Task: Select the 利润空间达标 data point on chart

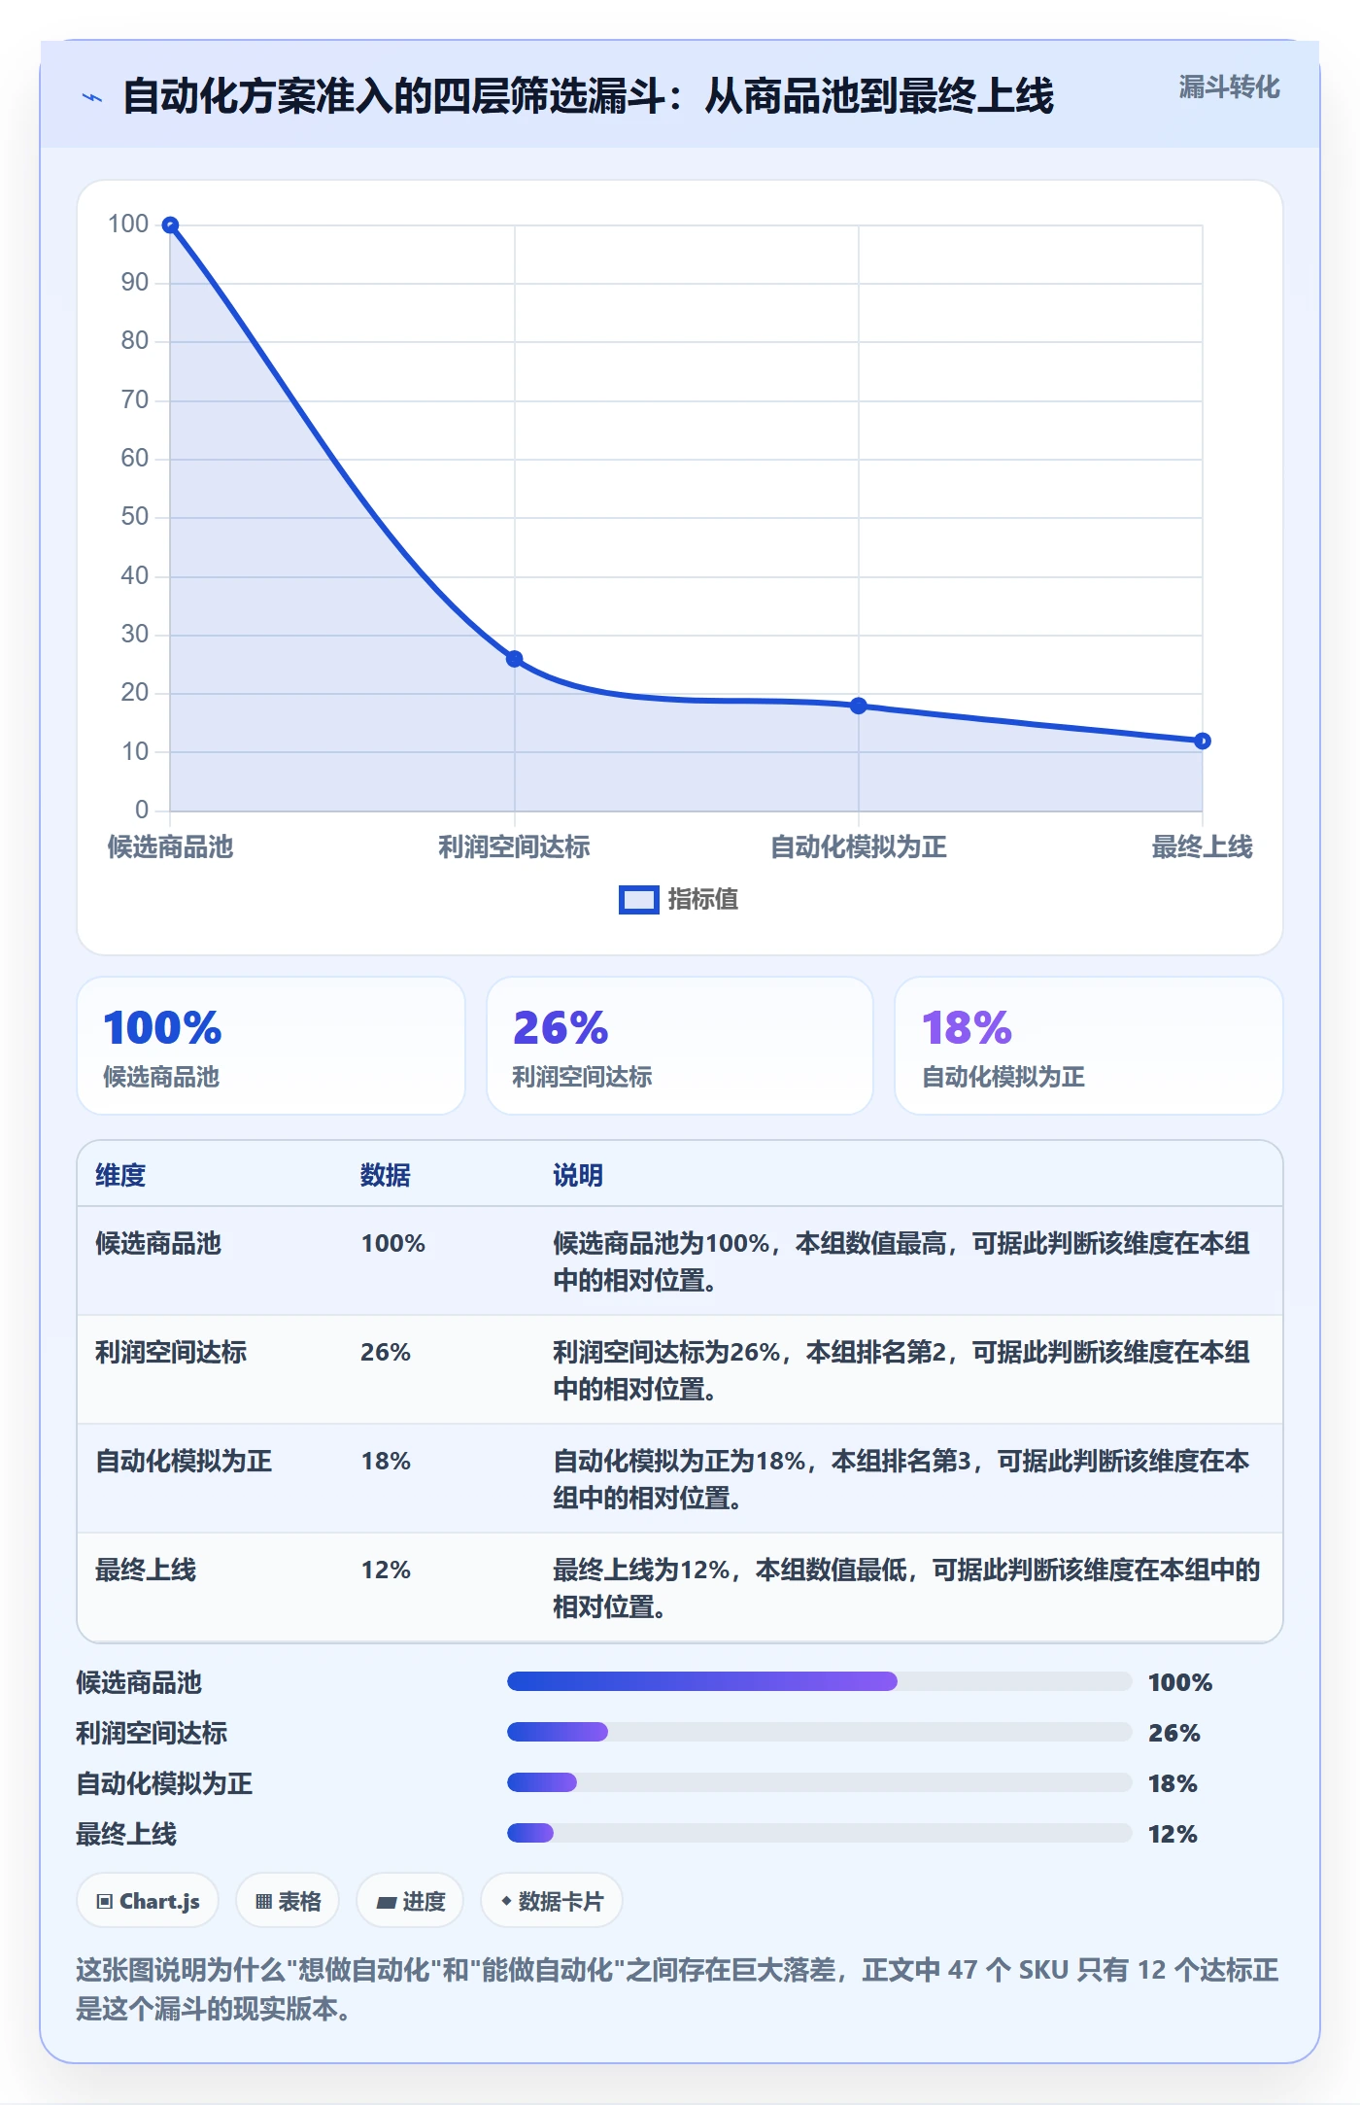Action: 515,659
